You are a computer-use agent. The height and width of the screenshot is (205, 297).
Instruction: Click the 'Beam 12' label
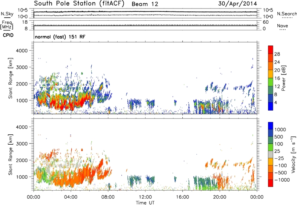pyautogui.click(x=145, y=4)
